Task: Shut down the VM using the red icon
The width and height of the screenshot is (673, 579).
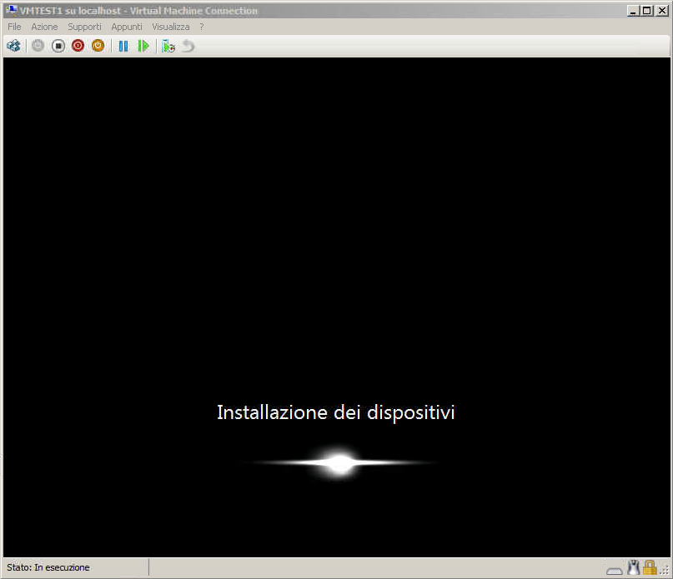Action: tap(78, 46)
